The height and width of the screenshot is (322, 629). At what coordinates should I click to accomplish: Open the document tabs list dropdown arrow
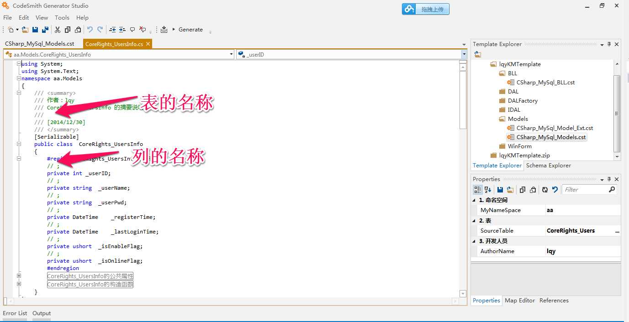[x=464, y=45]
